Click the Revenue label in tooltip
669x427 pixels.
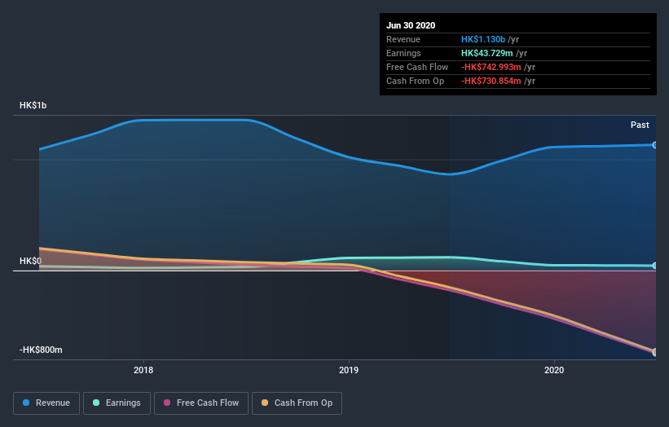403,39
